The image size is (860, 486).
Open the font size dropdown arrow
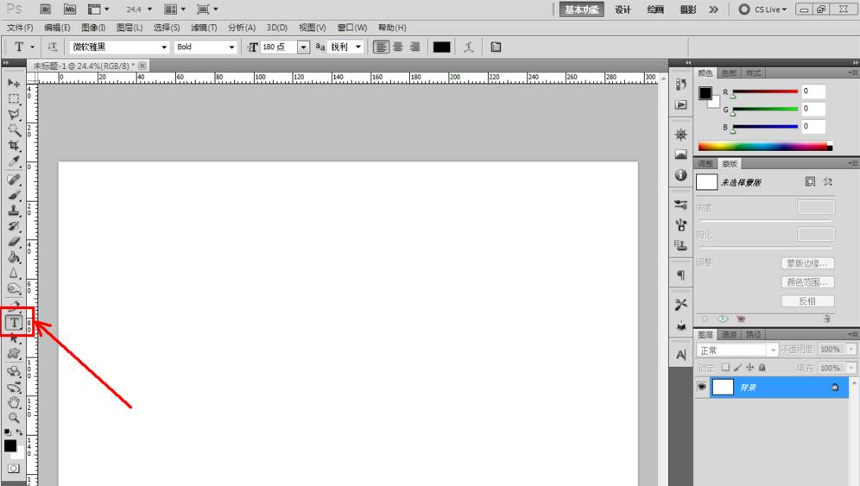click(x=303, y=47)
